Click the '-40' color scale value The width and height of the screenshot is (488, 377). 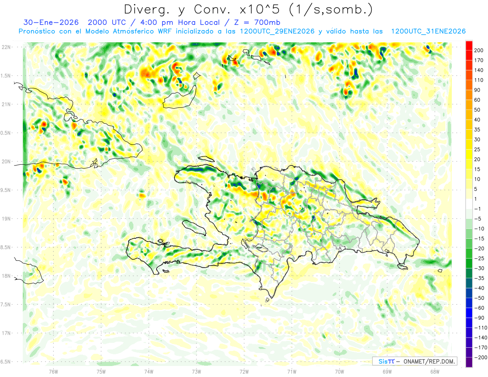[x=479, y=288]
